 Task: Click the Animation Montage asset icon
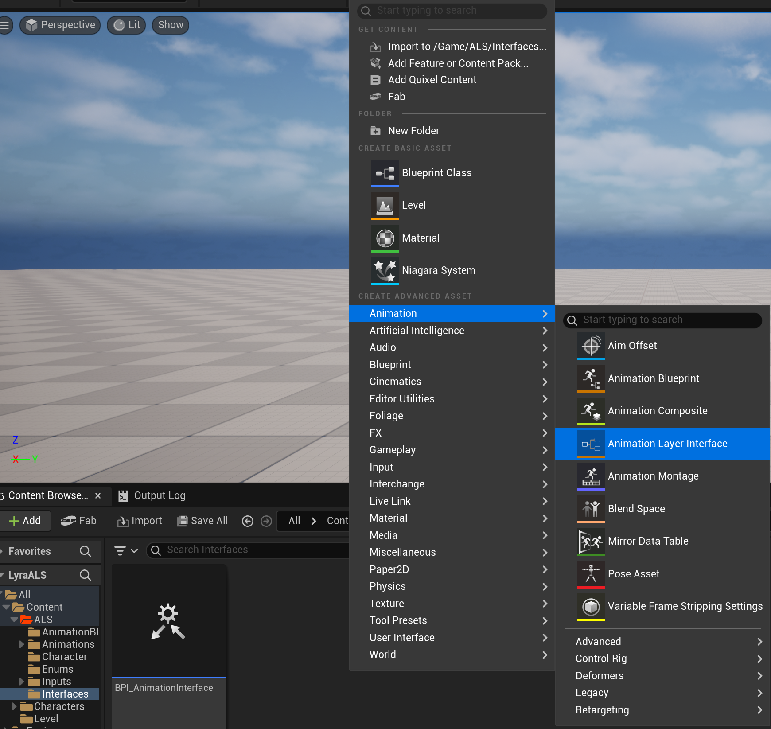pos(591,476)
